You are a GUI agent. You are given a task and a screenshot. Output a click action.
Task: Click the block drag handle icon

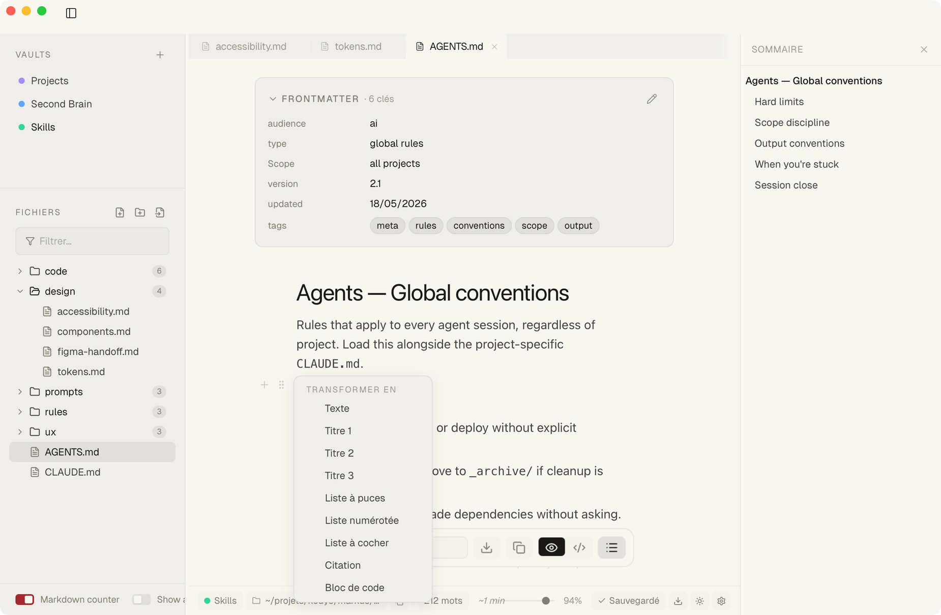tap(281, 385)
